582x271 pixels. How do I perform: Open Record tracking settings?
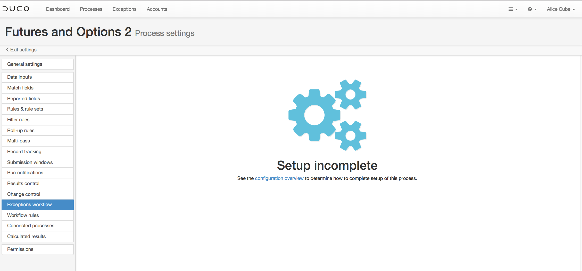click(x=38, y=152)
